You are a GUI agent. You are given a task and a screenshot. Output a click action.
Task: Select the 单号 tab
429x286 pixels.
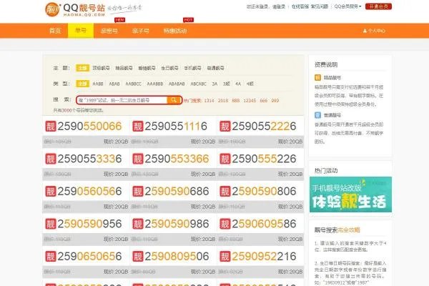(x=81, y=31)
